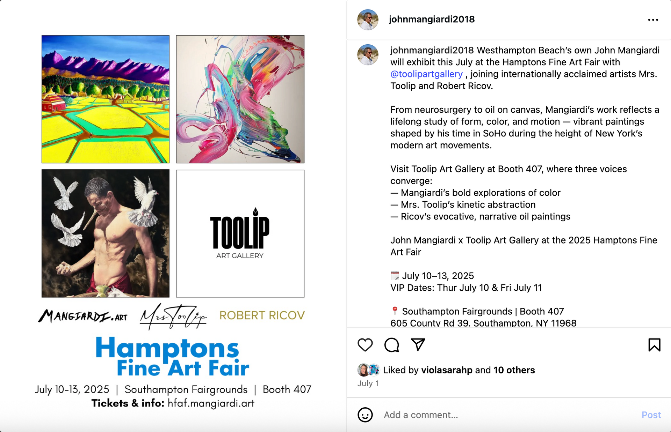View the '10 others' likes list
The width and height of the screenshot is (671, 432).
coord(514,370)
